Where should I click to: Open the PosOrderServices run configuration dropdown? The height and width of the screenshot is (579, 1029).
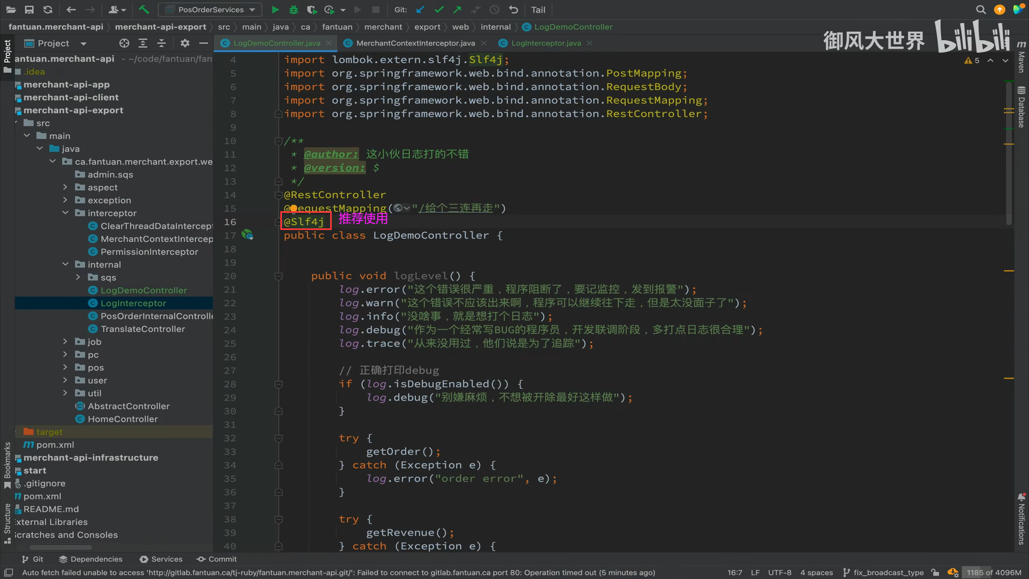click(210, 10)
